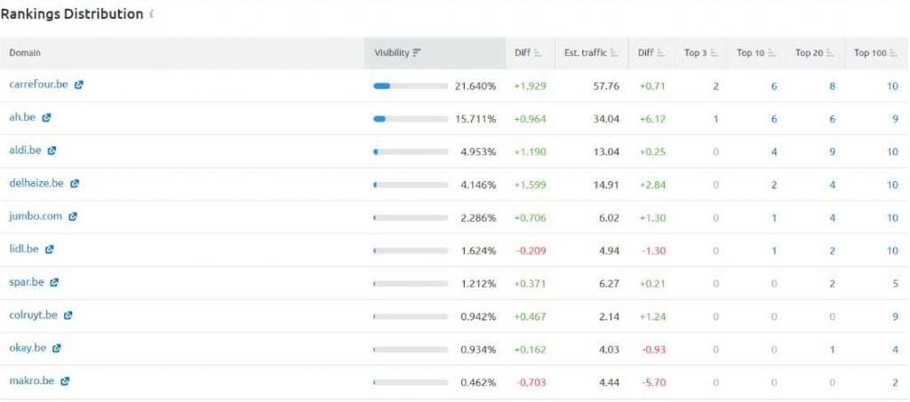This screenshot has width=910, height=402.
Task: Open carrefour.be external link icon
Action: click(x=79, y=84)
